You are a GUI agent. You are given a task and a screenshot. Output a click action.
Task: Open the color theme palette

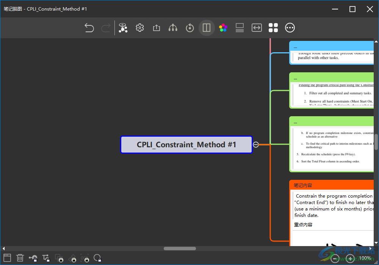point(223,28)
